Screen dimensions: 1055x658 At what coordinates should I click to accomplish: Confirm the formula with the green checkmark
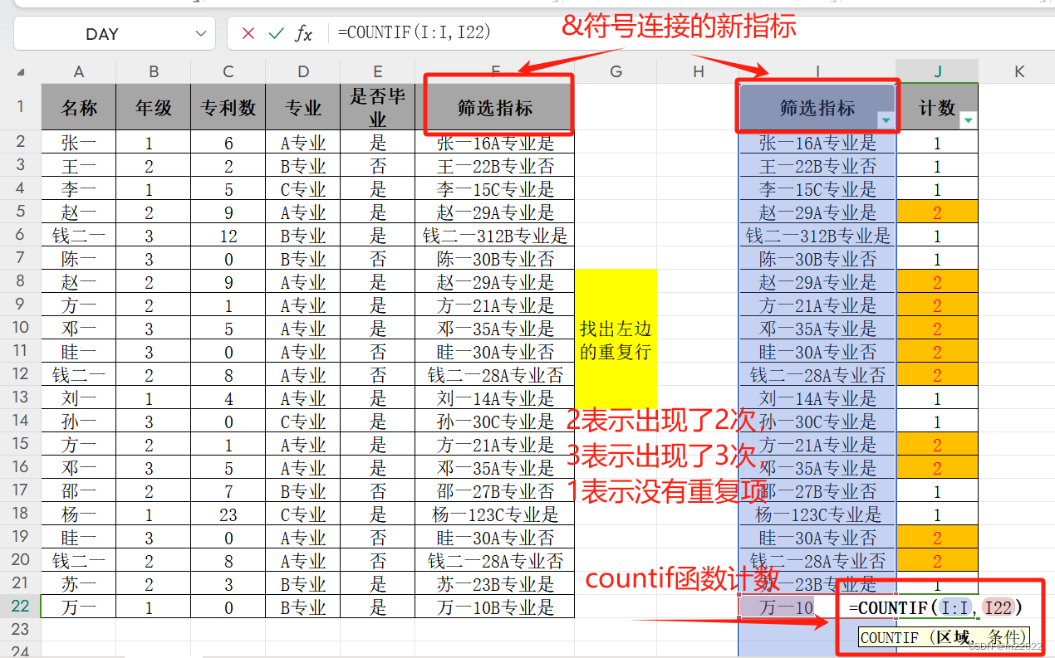(276, 33)
